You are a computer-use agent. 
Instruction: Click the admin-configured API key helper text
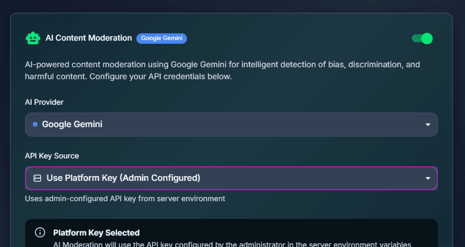(x=125, y=198)
